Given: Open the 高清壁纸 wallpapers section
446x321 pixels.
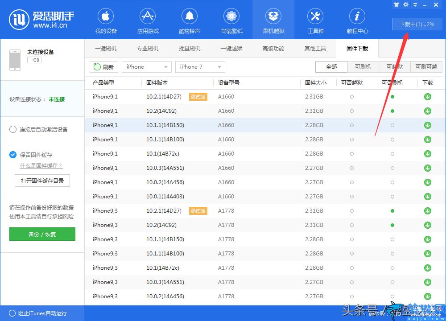Looking at the screenshot, I should point(231,21).
